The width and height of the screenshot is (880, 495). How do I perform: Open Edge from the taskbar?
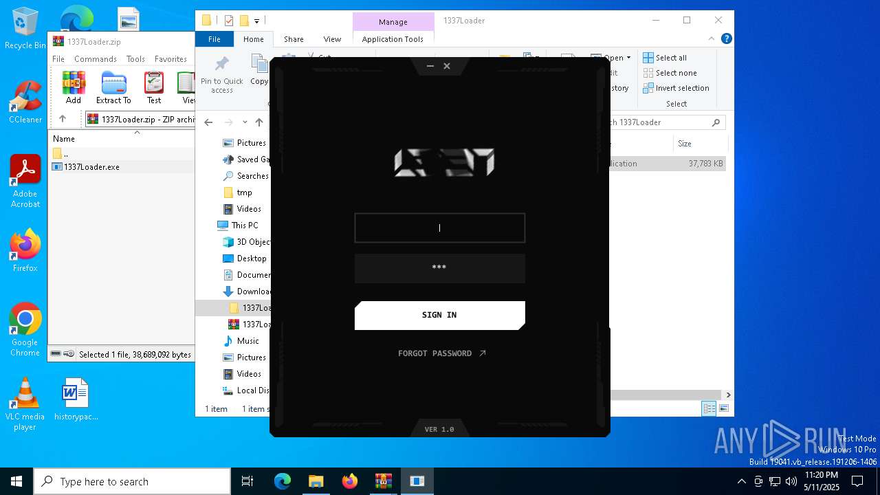[283, 481]
